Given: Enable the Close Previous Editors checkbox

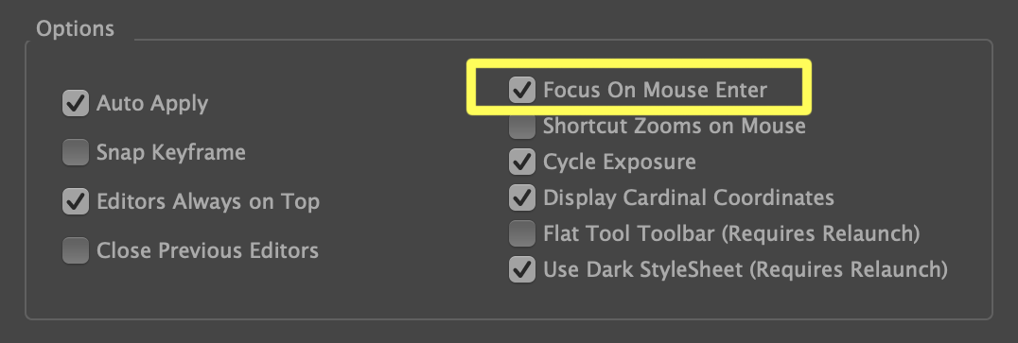Looking at the screenshot, I should (x=76, y=249).
